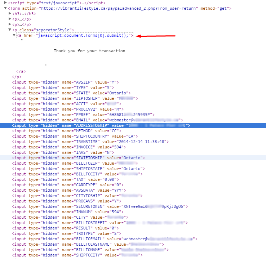The image size is (266, 259).
Task: Select the SHIPTOCITY hidden input line
Action: 77,255
